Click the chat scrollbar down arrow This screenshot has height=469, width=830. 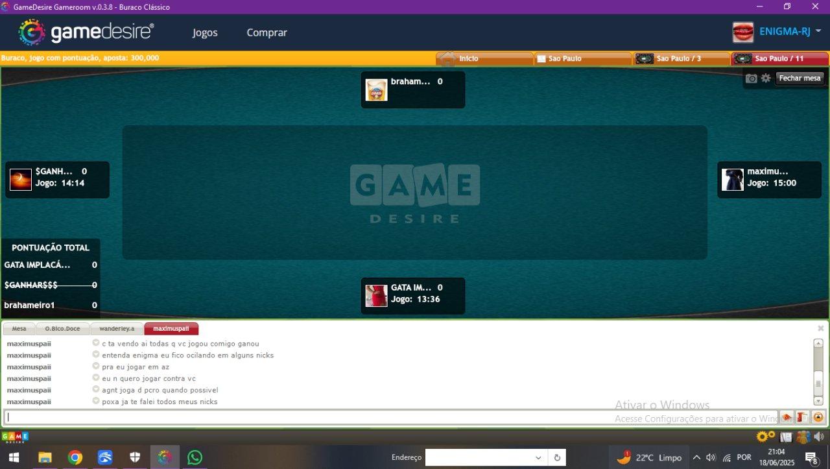[818, 401]
